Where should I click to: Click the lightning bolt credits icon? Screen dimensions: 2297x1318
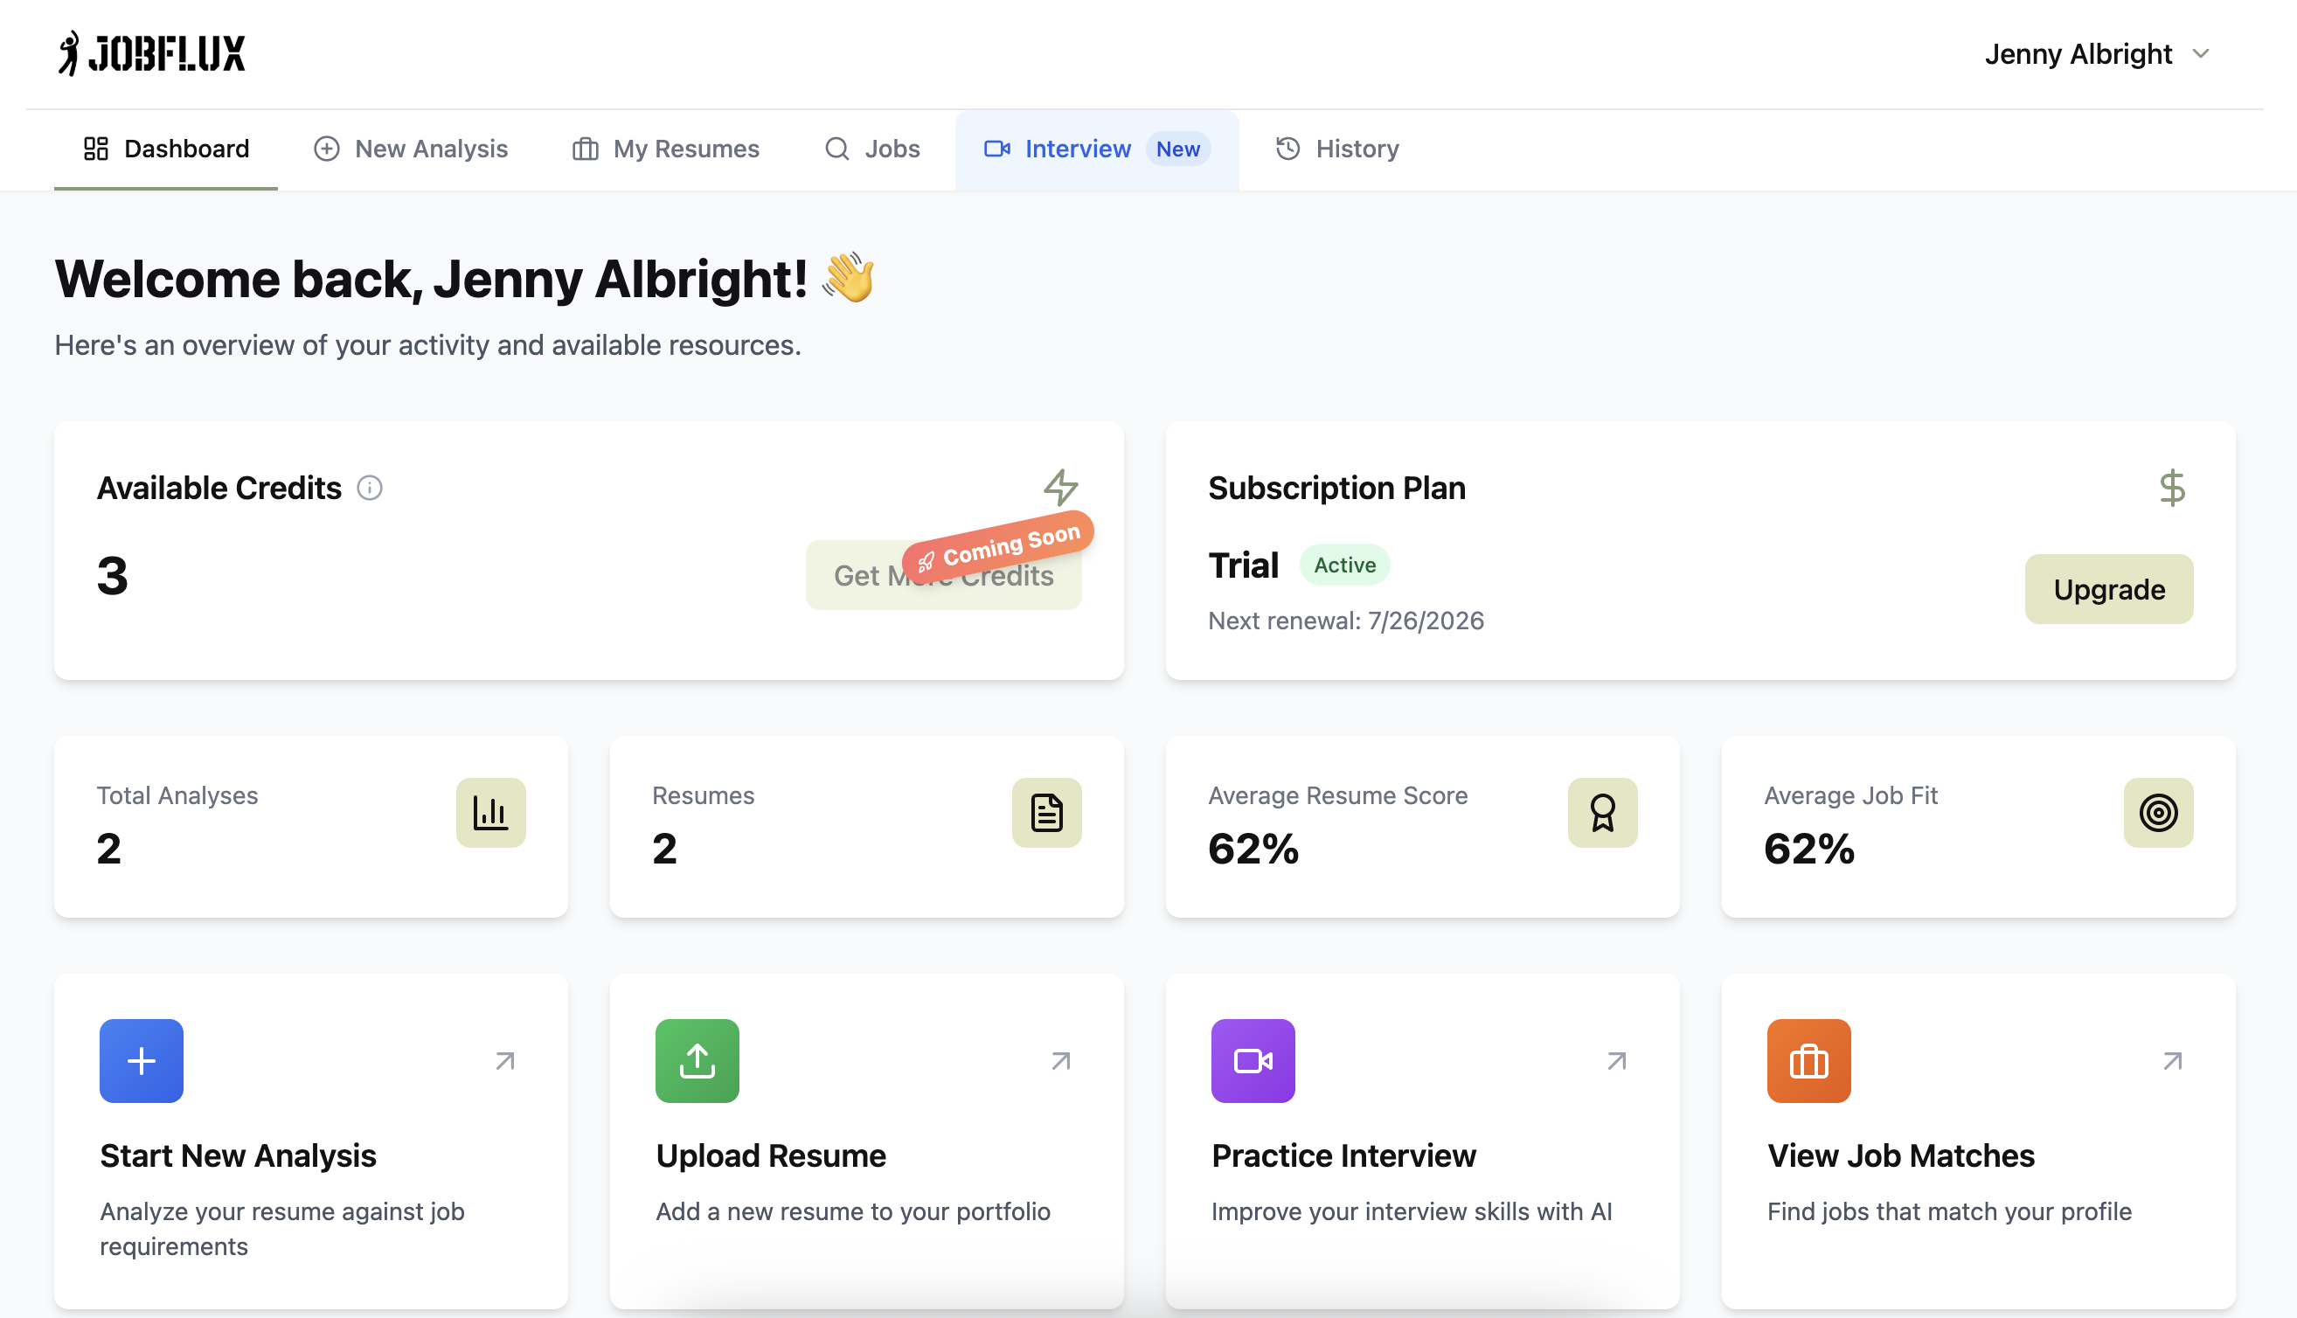[1060, 487]
